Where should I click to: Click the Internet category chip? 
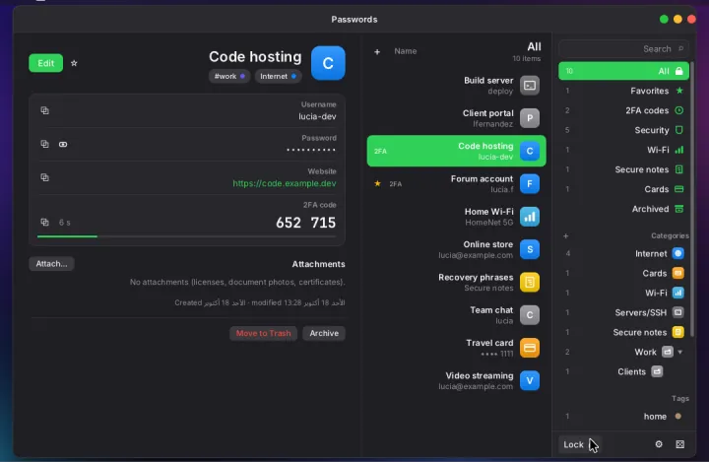278,76
